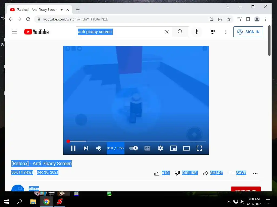Open Windows taskbar search

coord(19,201)
